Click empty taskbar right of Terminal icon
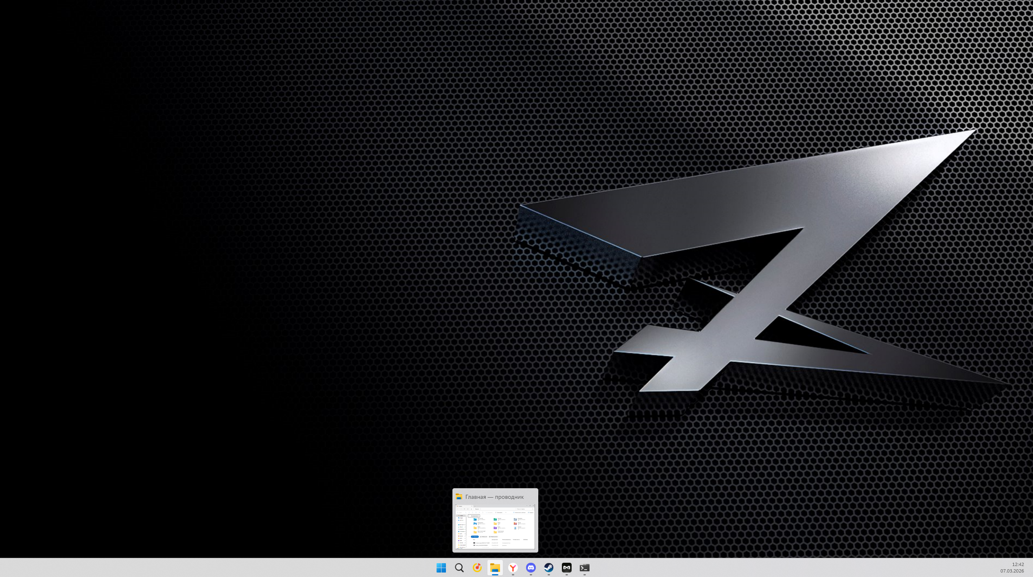The image size is (1033, 577). tap(773, 568)
